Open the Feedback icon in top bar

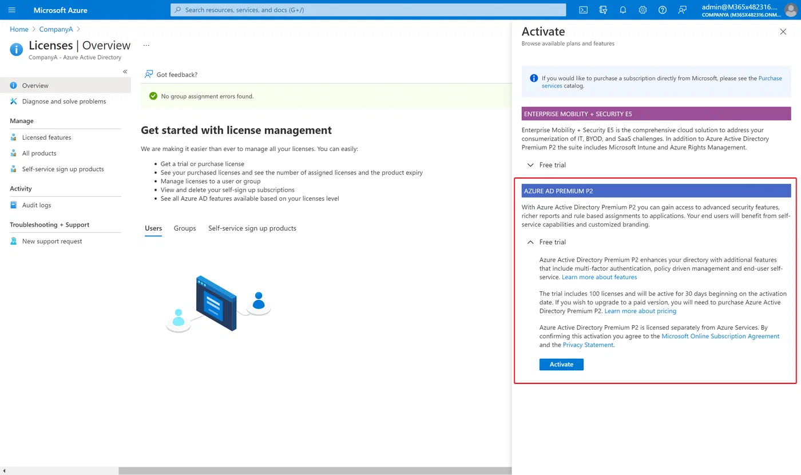(682, 10)
